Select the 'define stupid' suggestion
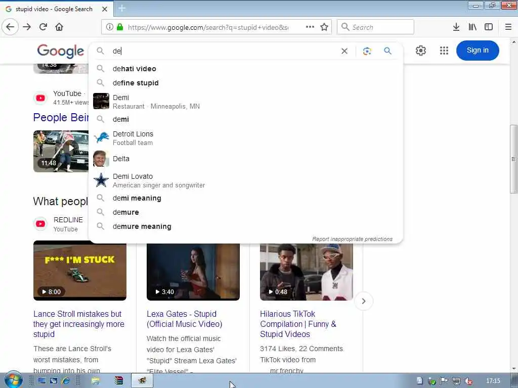Viewport: 518px width, 388px height. pyautogui.click(x=246, y=83)
